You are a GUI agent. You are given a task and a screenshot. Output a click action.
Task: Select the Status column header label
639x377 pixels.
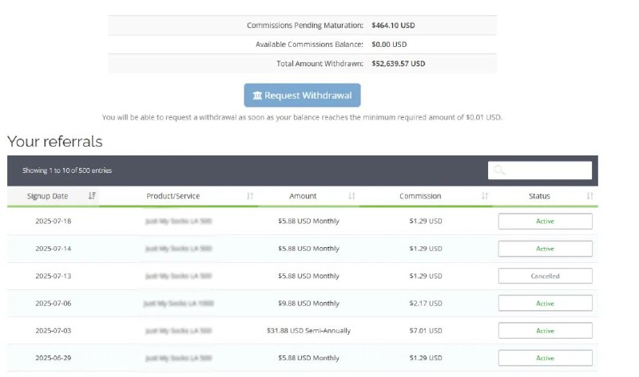(539, 196)
